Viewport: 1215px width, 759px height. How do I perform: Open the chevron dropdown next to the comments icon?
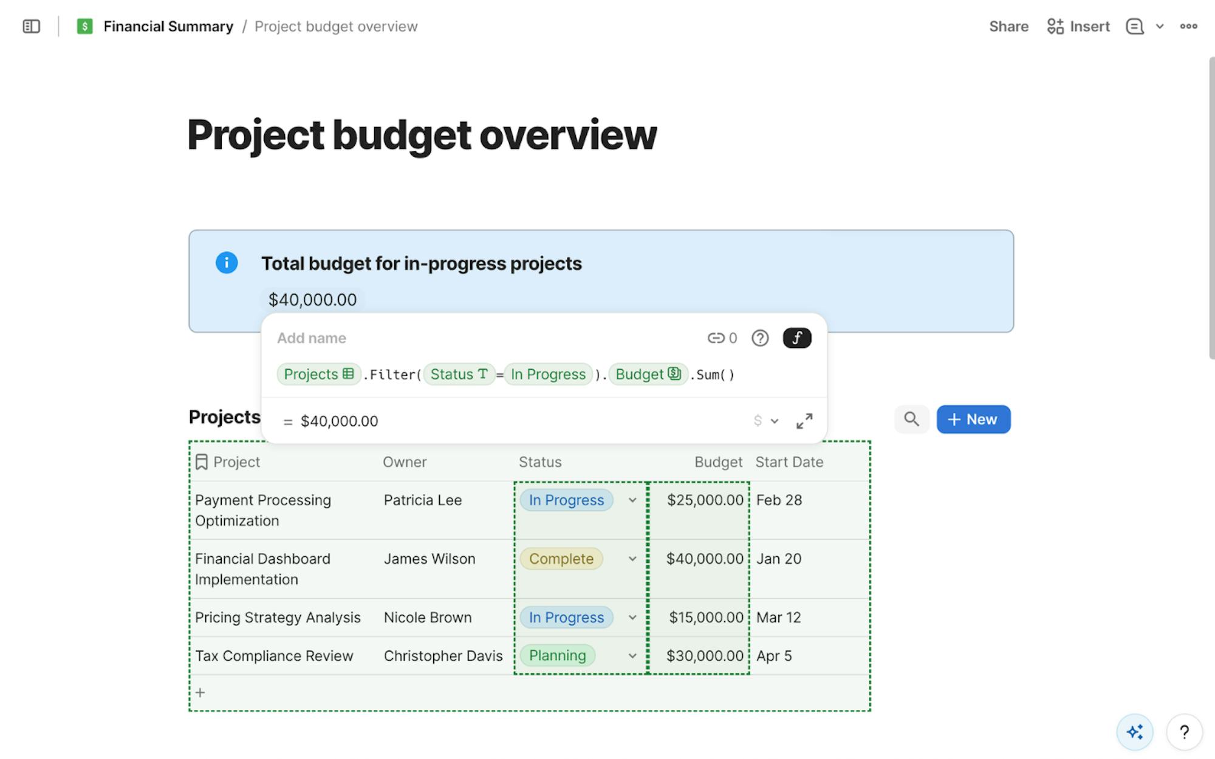tap(1160, 27)
